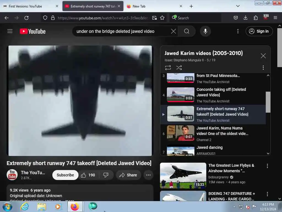Click the extension icon with 131 badge
This screenshot has width=282, height=212.
[266, 17]
